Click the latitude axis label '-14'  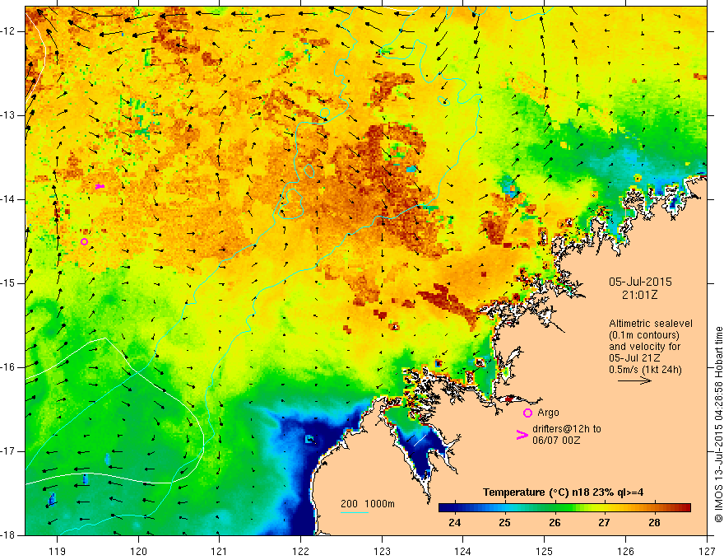pyautogui.click(x=8, y=199)
